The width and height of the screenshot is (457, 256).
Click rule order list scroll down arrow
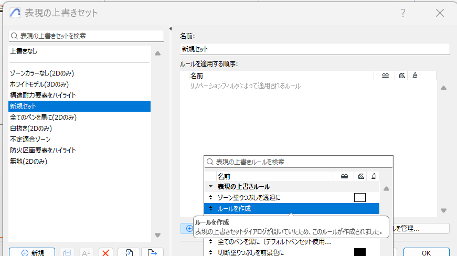point(443,210)
